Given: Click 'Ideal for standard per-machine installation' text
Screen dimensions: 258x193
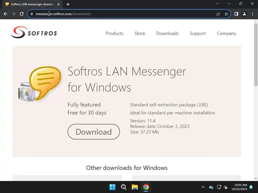Looking at the screenshot, I should pos(172,113).
